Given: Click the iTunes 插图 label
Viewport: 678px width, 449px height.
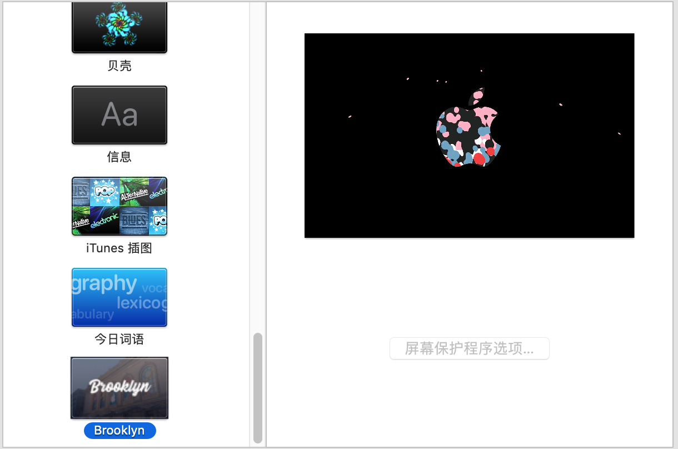Looking at the screenshot, I should (x=119, y=248).
